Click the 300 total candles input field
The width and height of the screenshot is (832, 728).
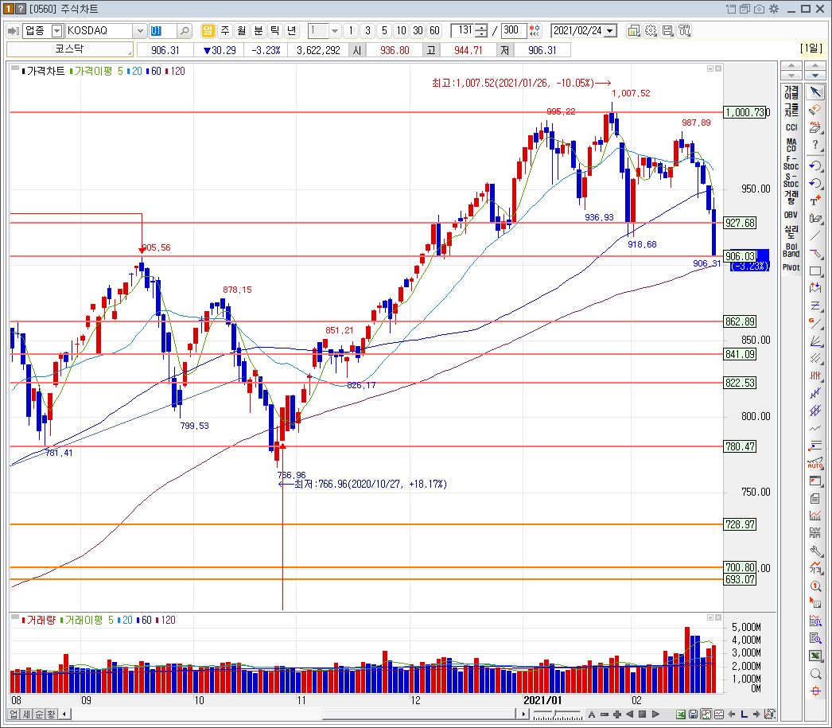tap(514, 31)
